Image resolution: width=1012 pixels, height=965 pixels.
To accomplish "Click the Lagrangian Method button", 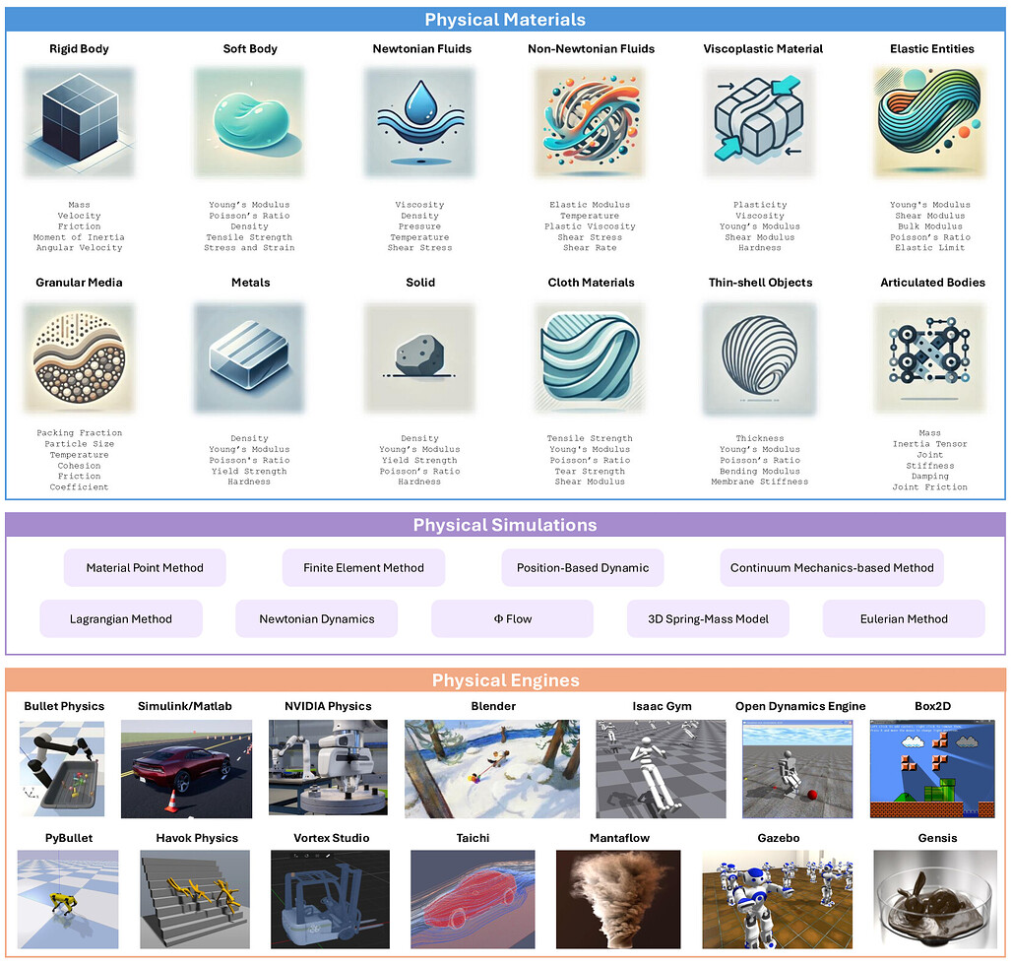I will 121,619.
